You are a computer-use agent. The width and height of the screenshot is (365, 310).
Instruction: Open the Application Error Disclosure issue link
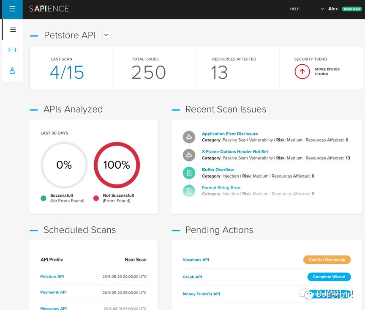(x=230, y=134)
